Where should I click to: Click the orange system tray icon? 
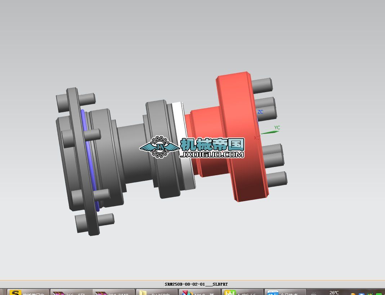353,294
